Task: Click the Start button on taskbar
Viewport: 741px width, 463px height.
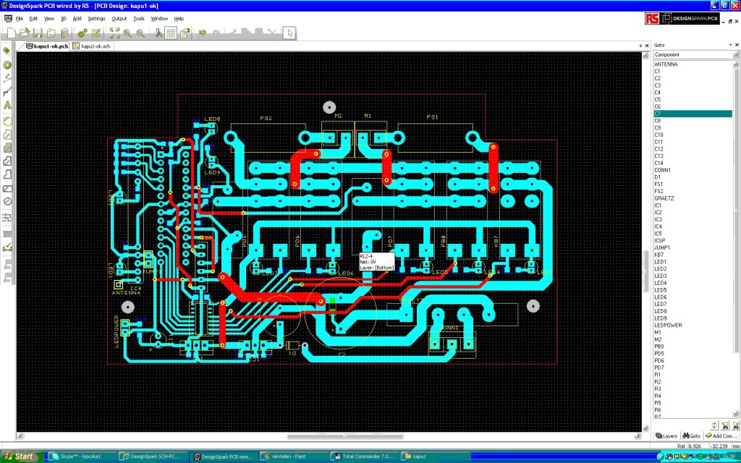Action: pos(19,456)
